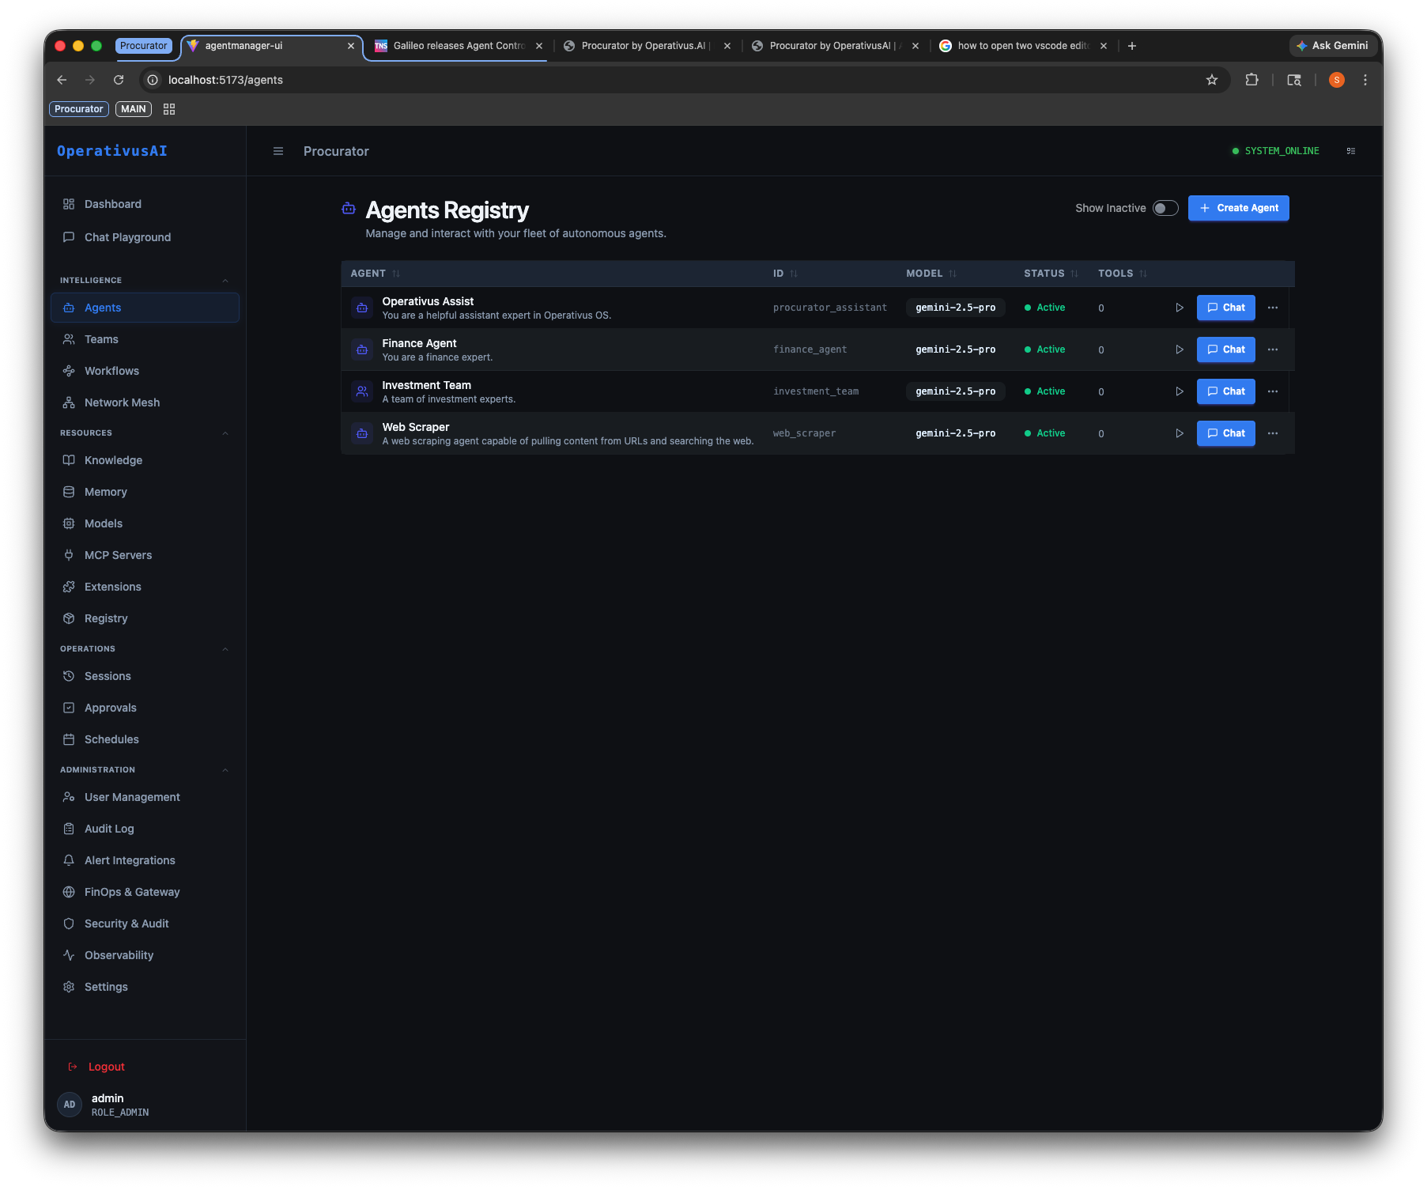Click the site info icon in address bar
Viewport: 1427px width, 1190px height.
click(153, 80)
